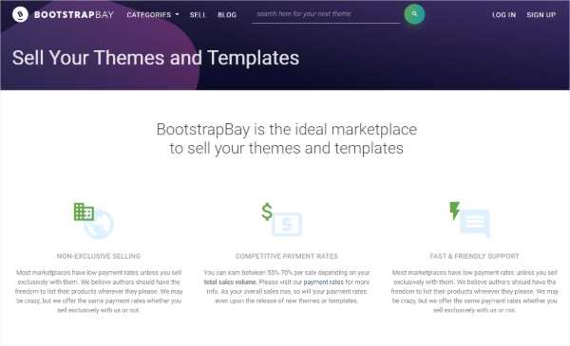
Task: Go to the Sell page
Action: point(198,15)
